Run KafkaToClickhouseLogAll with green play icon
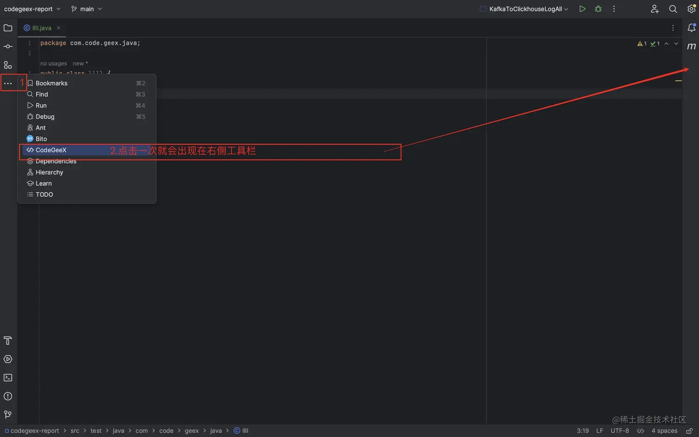The width and height of the screenshot is (699, 437). [x=582, y=9]
